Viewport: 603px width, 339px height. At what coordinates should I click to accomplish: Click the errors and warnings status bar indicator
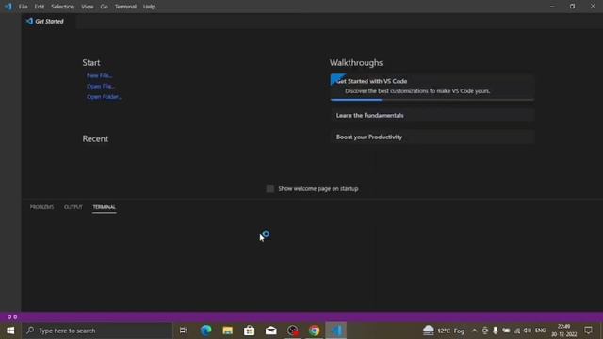[12, 317]
